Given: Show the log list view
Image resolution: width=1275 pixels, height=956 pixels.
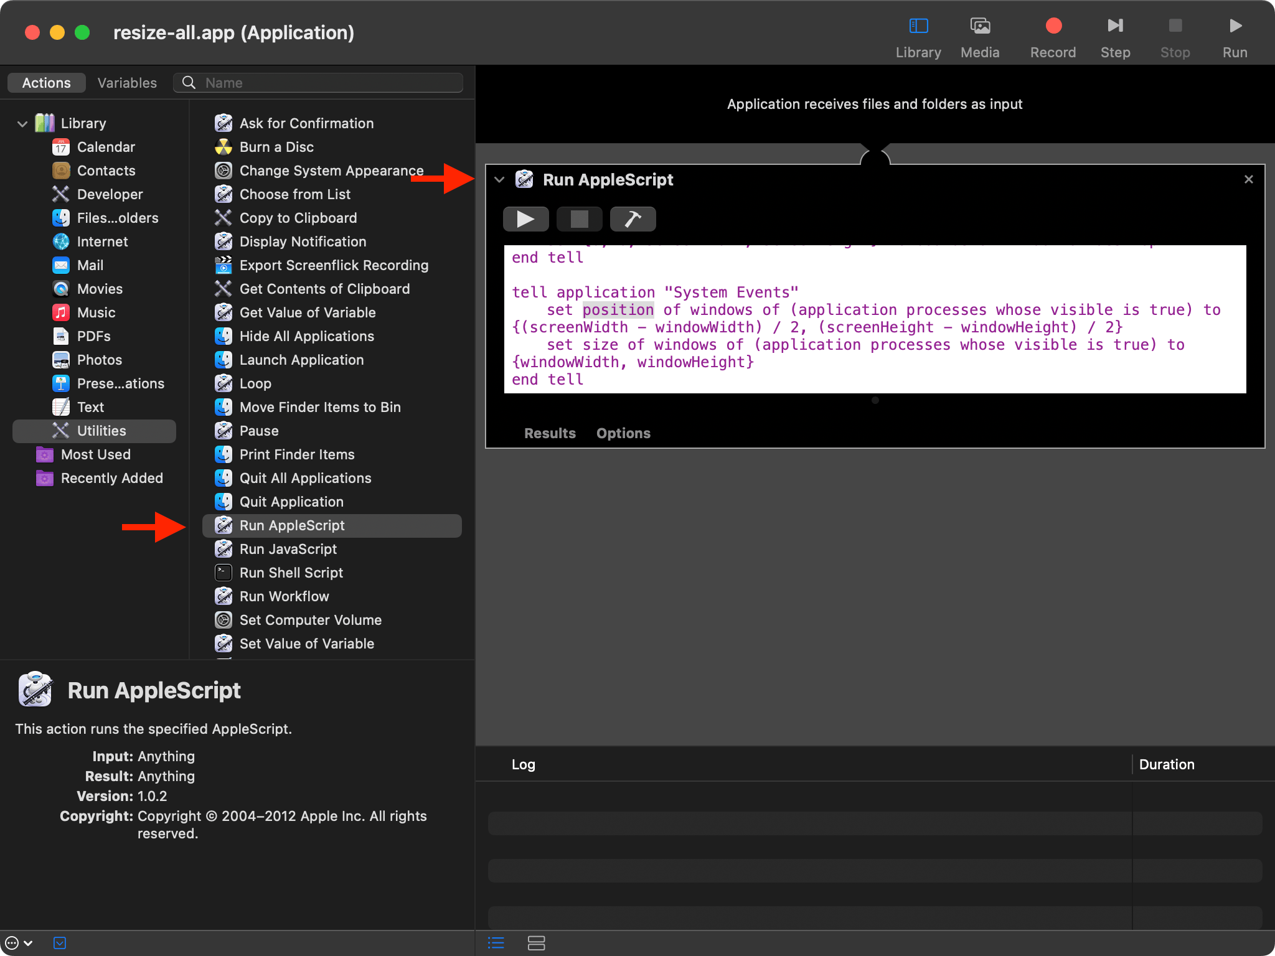Looking at the screenshot, I should coord(496,943).
